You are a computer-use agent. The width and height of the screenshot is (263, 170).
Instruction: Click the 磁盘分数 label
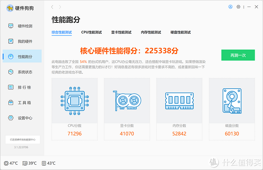[232, 126]
